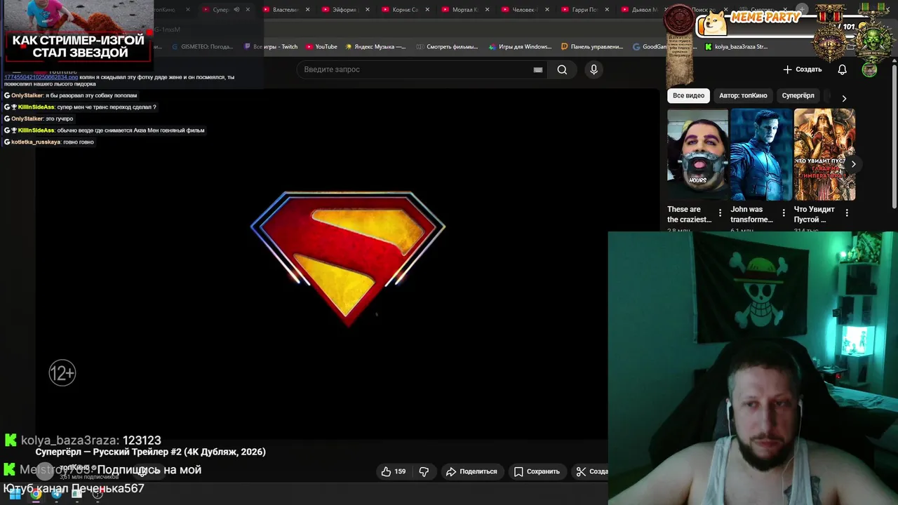
Task: Open Telegram from the taskbar
Action: pyautogui.click(x=57, y=494)
